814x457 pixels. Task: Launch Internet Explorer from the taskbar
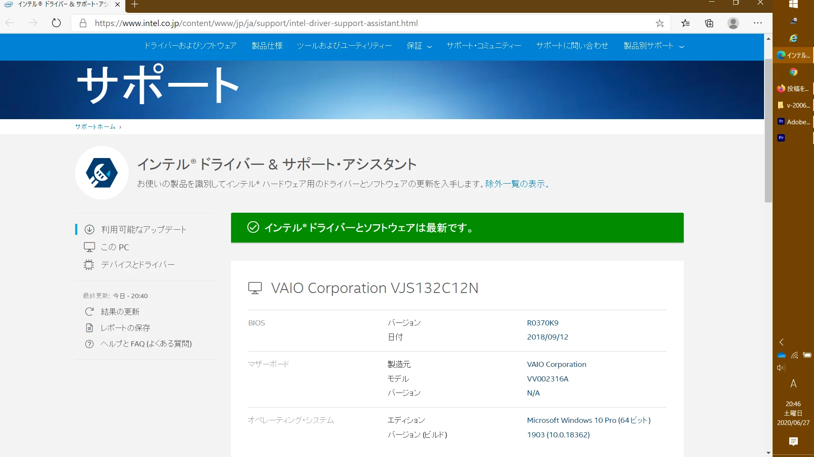(794, 38)
